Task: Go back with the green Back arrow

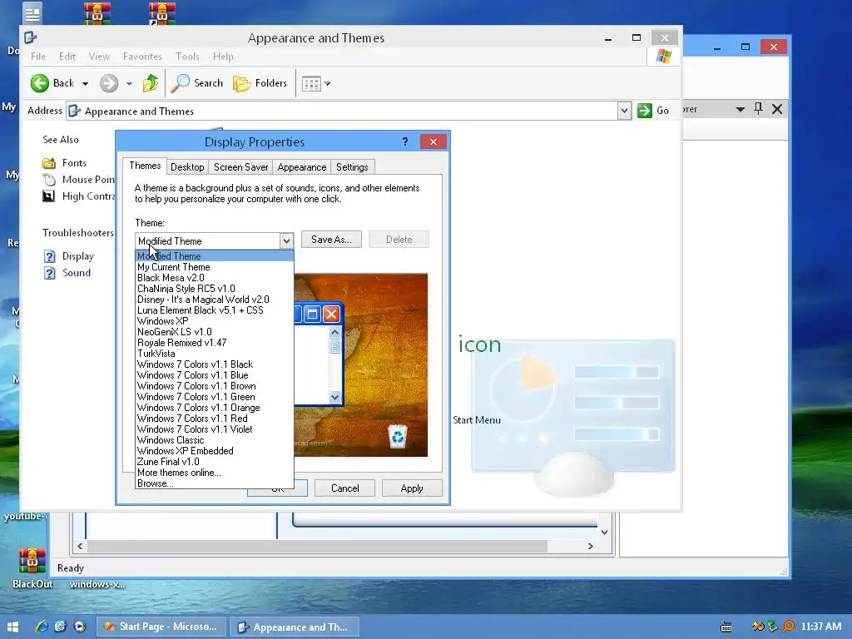Action: pos(40,83)
